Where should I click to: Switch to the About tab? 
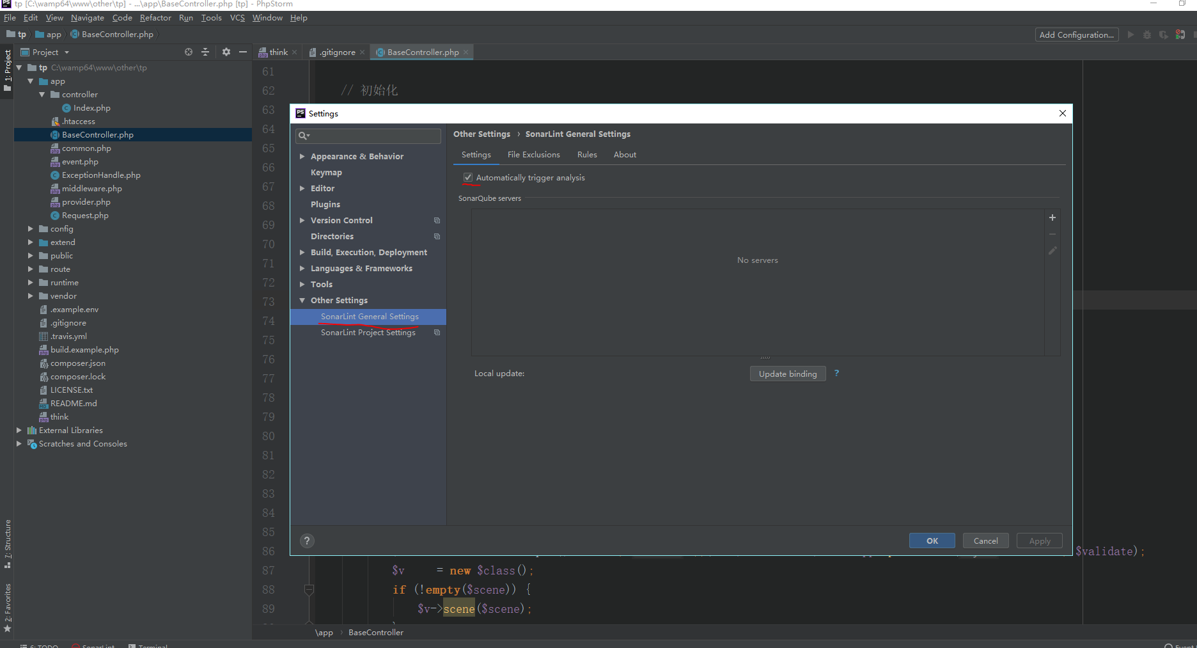625,154
